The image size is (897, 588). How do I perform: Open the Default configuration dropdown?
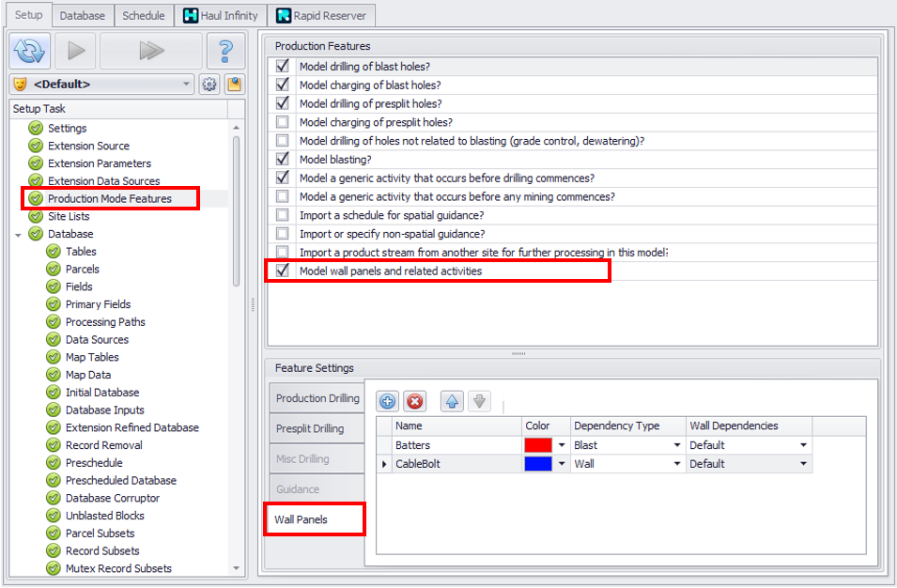click(x=186, y=85)
